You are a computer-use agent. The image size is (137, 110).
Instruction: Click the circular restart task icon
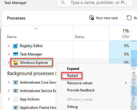129,18
